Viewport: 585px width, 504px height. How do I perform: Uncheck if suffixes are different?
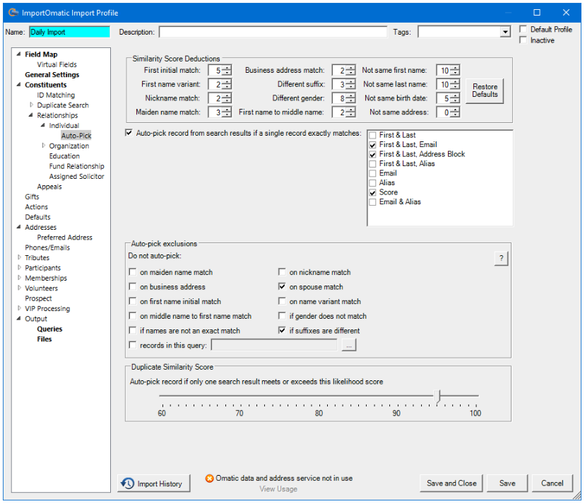(282, 330)
